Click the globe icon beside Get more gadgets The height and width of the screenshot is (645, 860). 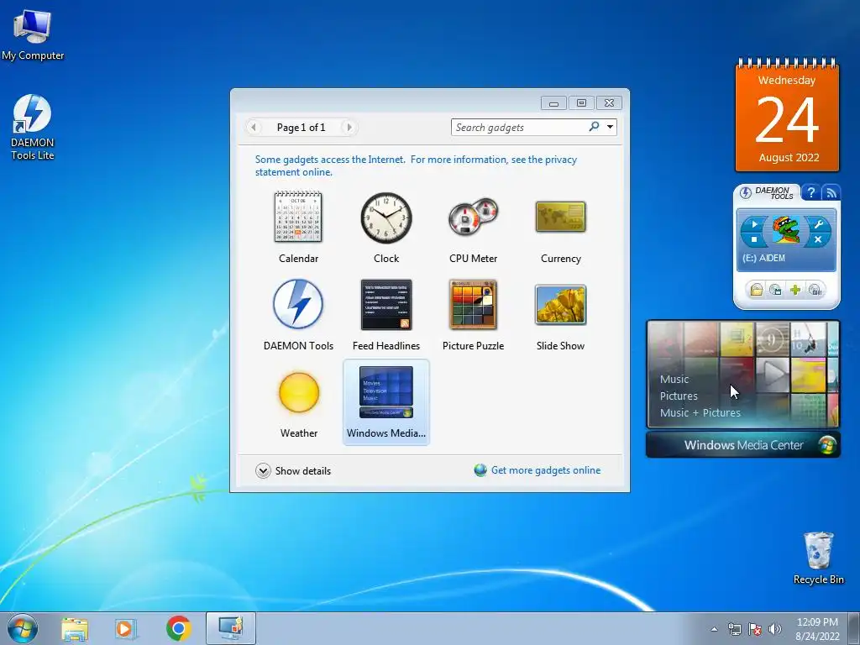click(480, 470)
